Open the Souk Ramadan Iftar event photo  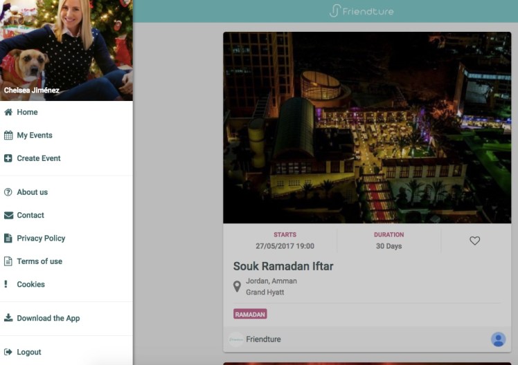(367, 128)
